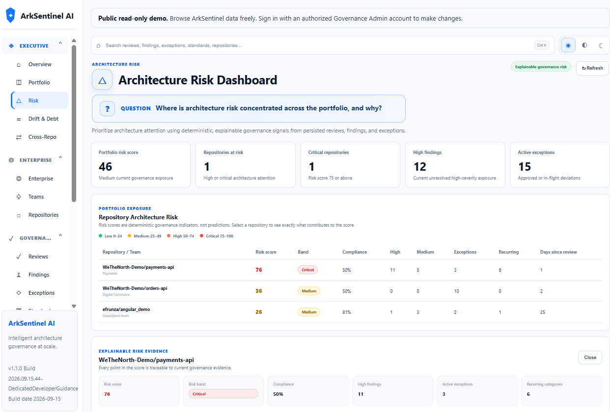Open the Repositories at risk card
Screen dimensions: 610x412
pos(246,165)
